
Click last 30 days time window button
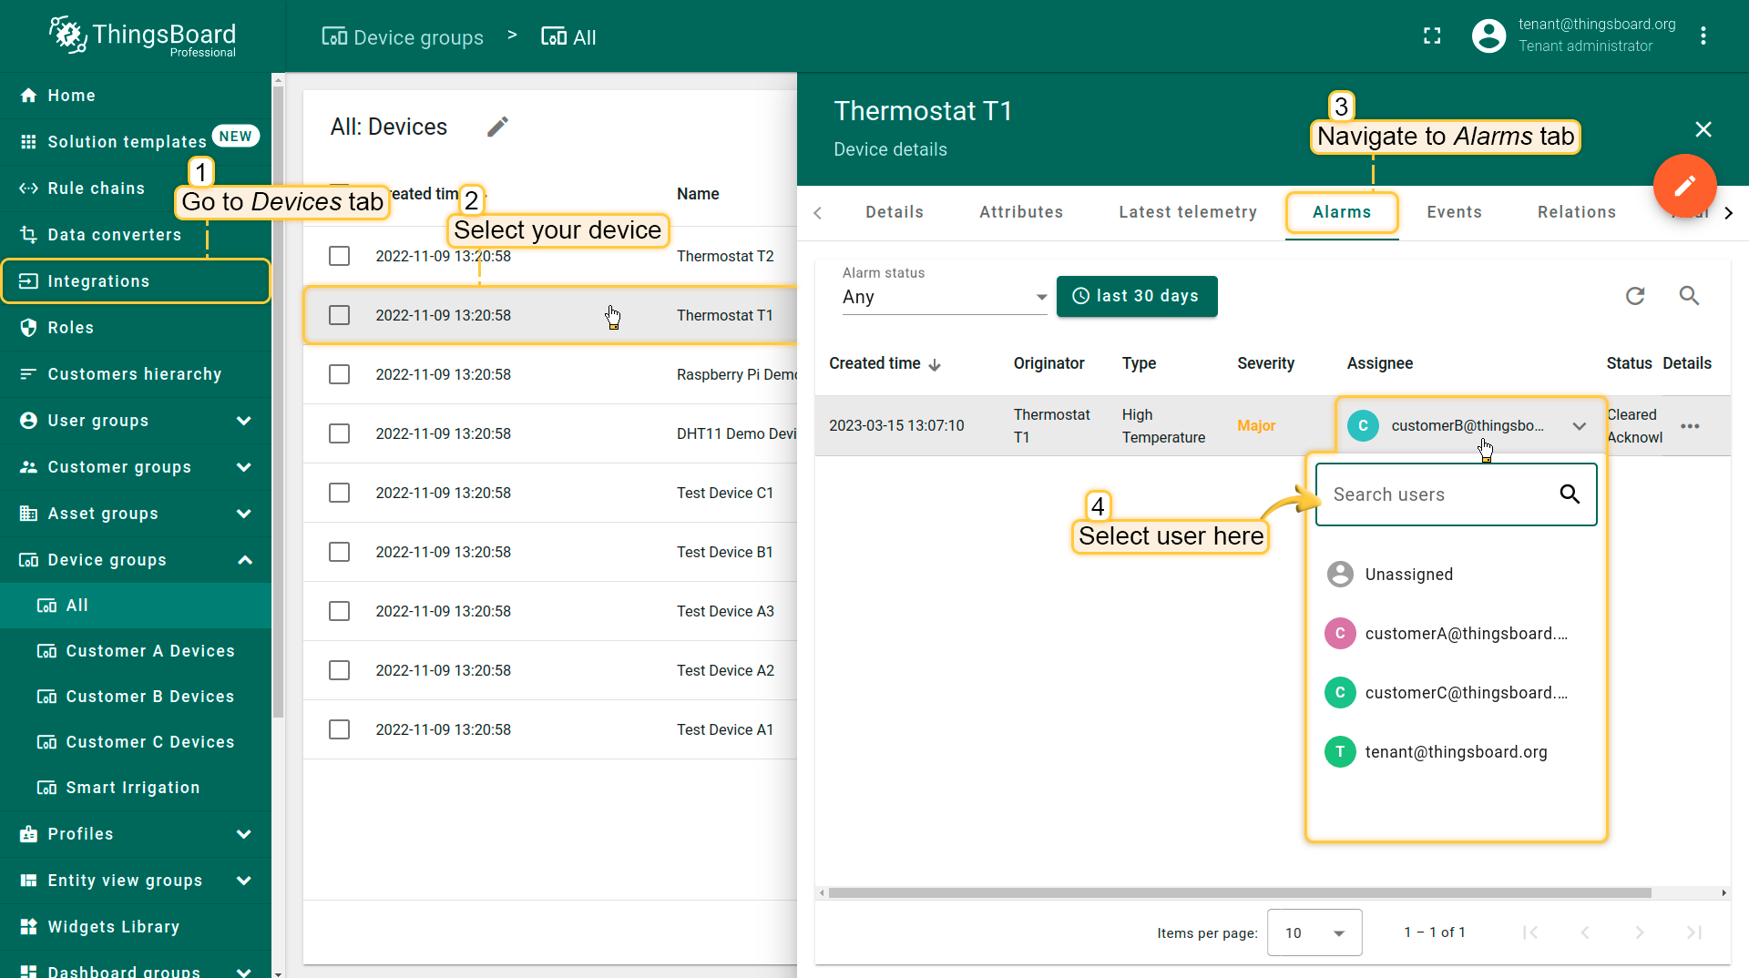point(1137,296)
